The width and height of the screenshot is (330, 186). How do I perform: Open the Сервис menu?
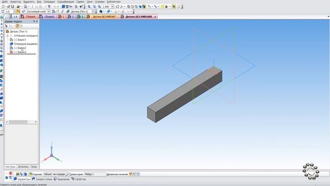[x=80, y=2]
